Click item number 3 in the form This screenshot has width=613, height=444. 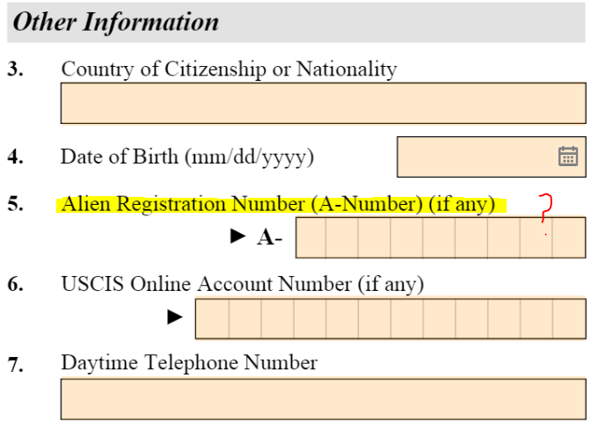click(x=15, y=70)
